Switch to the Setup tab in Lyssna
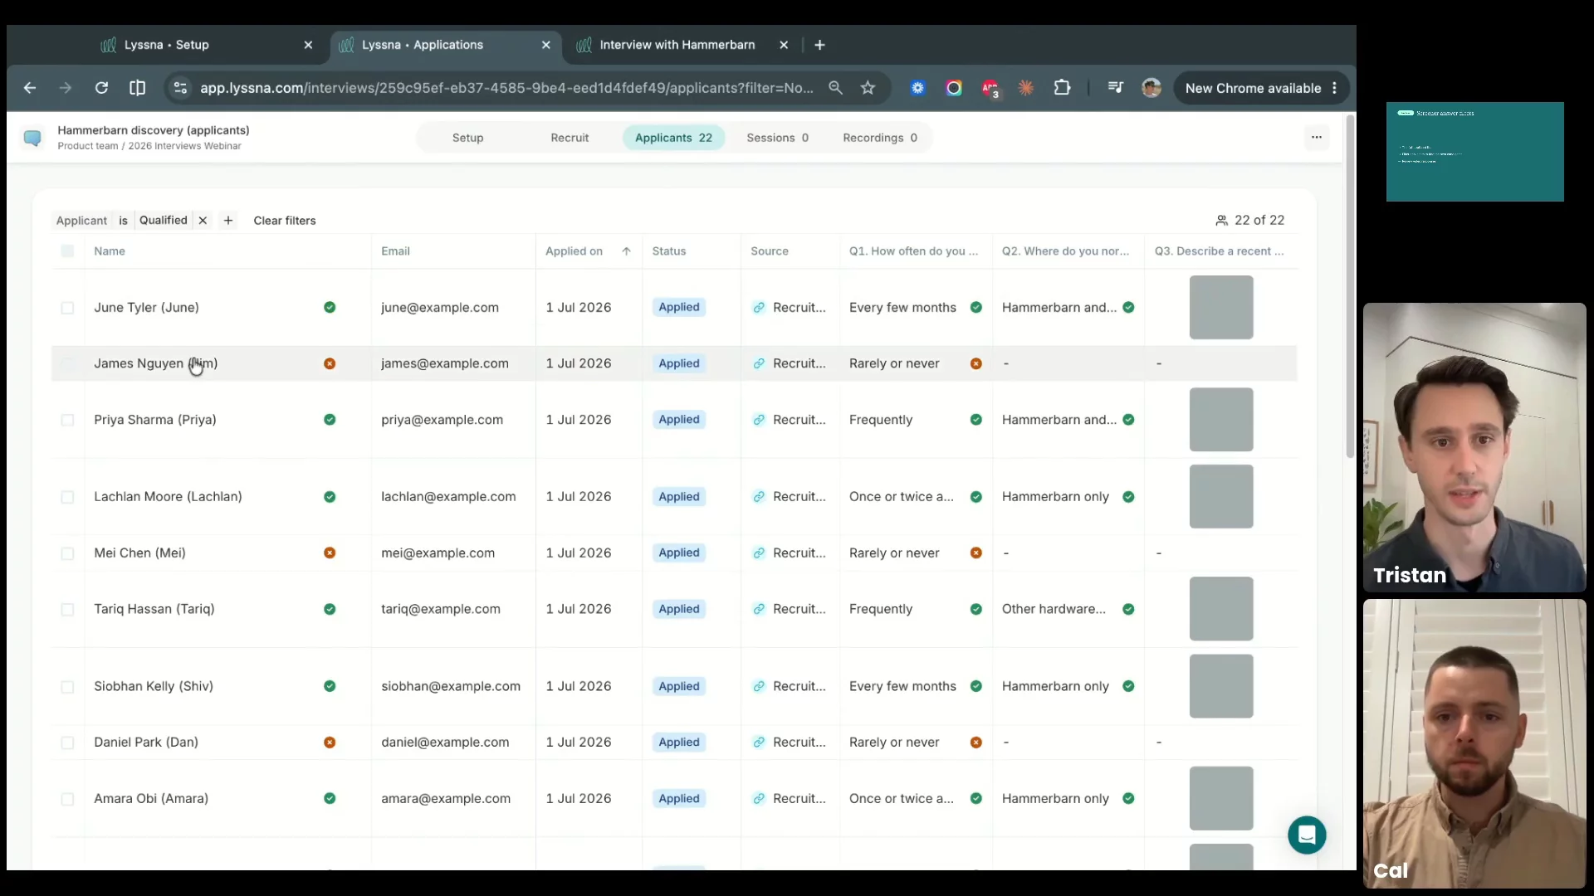The height and width of the screenshot is (896, 1594). click(x=467, y=138)
